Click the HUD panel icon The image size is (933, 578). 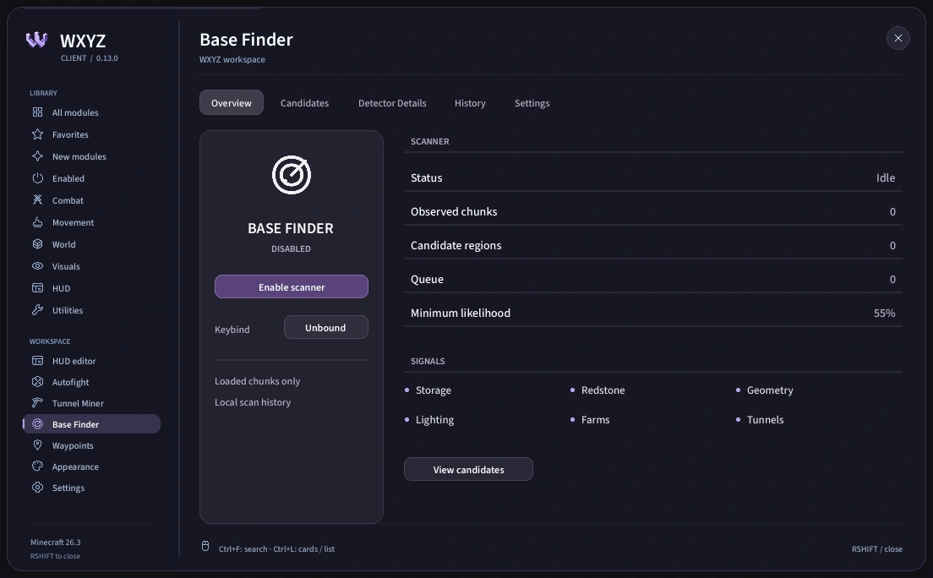click(x=37, y=288)
